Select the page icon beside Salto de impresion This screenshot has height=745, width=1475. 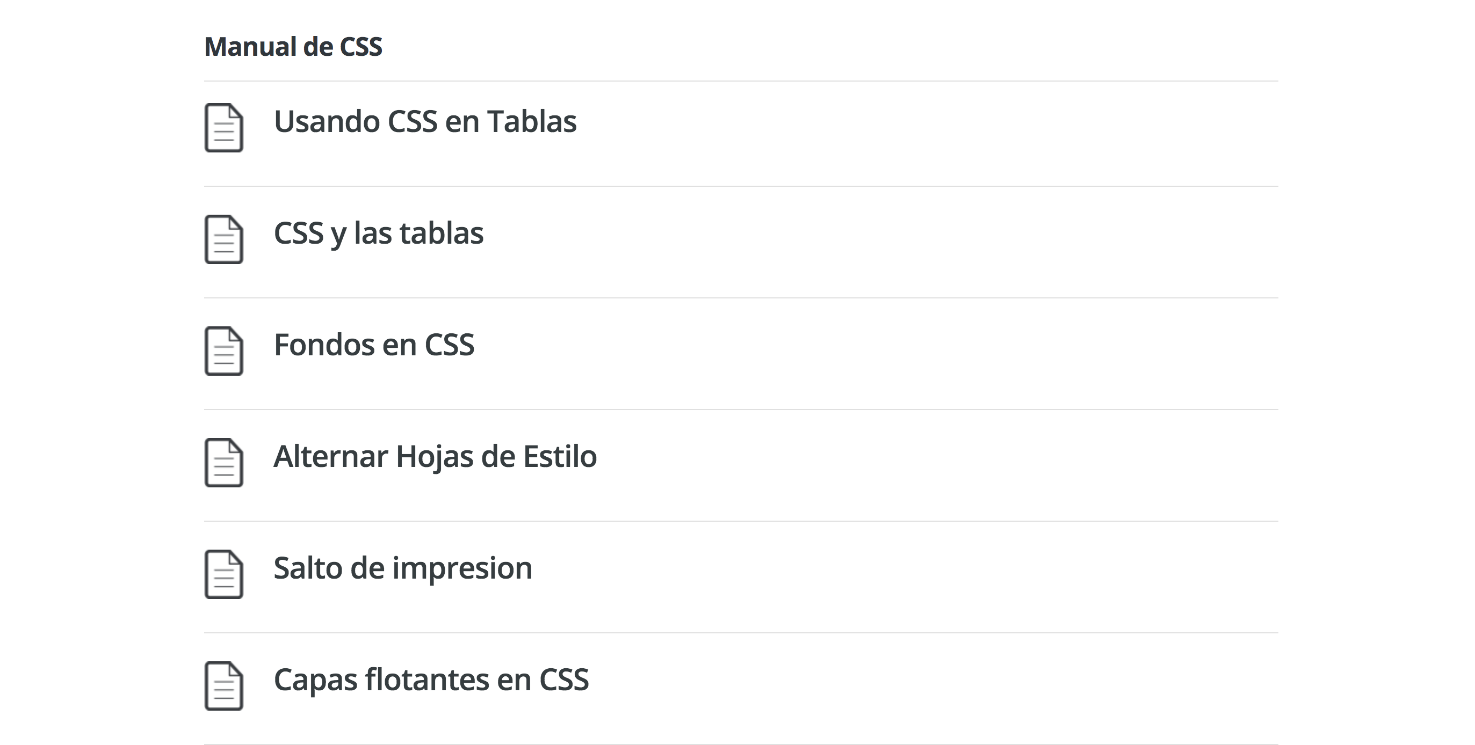coord(224,574)
